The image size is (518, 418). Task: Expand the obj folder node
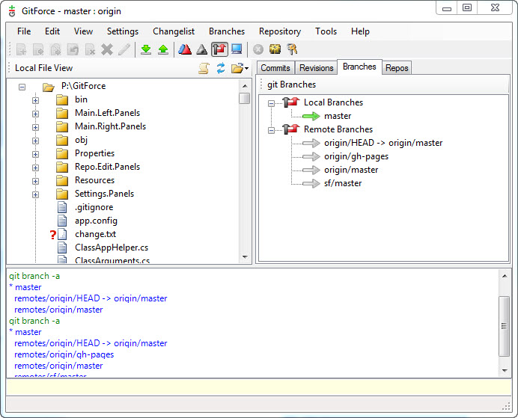(36, 141)
